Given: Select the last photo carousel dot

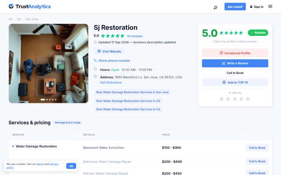Looking at the screenshot, I should (x=56, y=100).
